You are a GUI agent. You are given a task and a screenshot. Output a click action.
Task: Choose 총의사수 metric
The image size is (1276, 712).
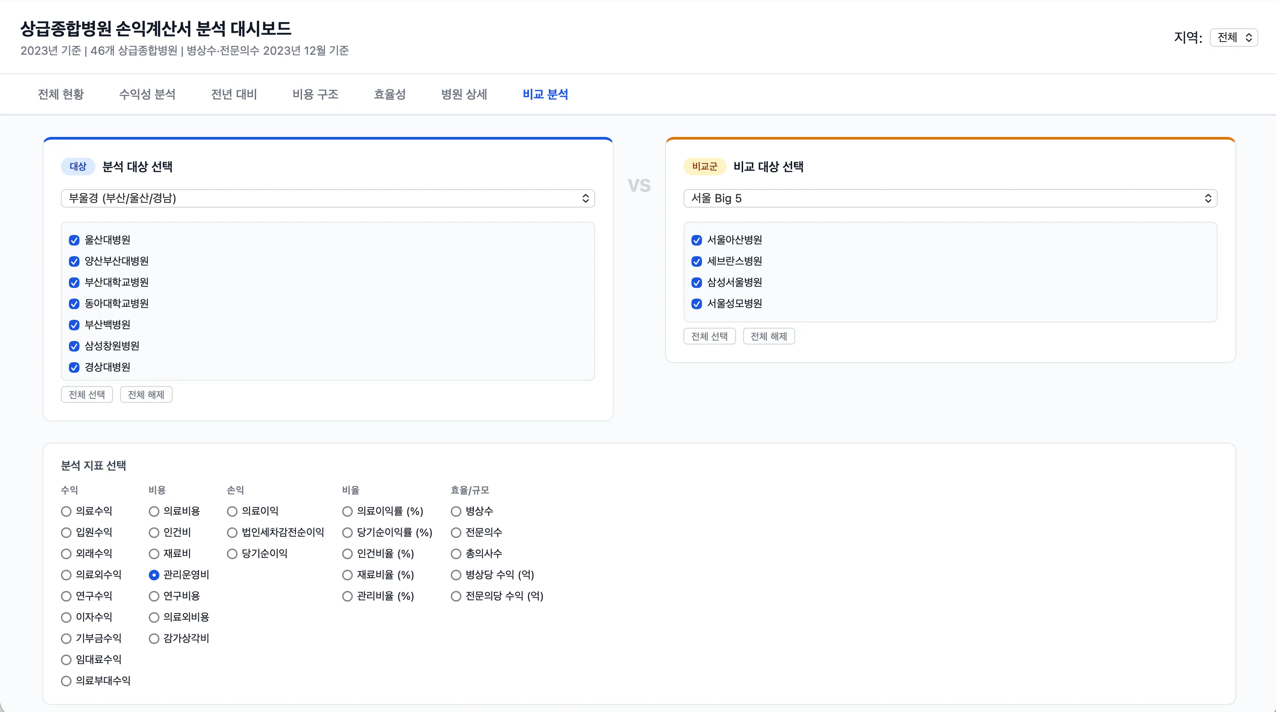pyautogui.click(x=456, y=554)
